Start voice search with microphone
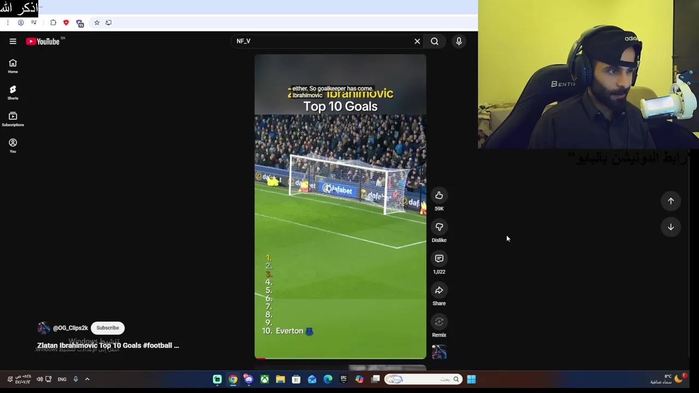 tap(459, 41)
